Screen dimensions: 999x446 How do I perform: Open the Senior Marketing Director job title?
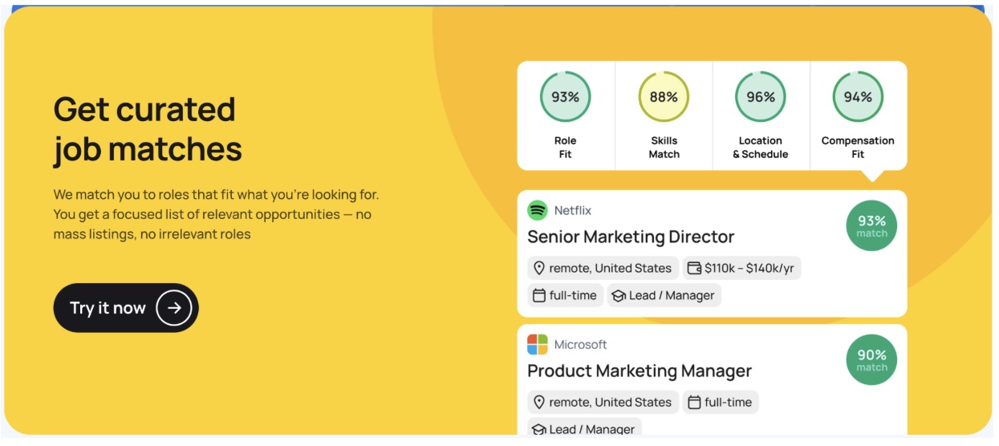pyautogui.click(x=631, y=237)
